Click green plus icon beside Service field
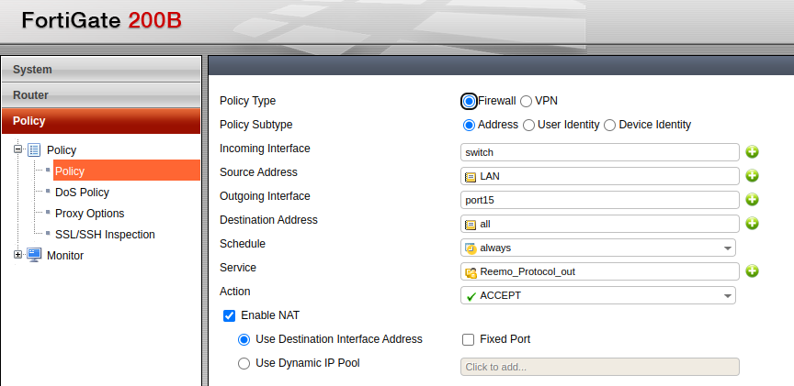794x386 pixels. tap(752, 271)
